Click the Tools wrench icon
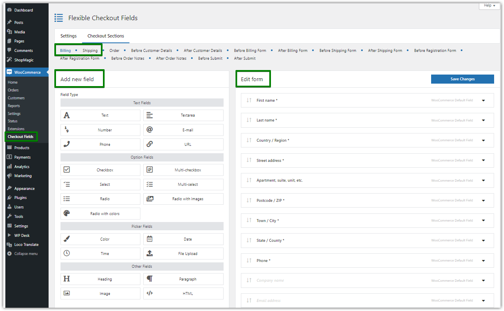The width and height of the screenshot is (504, 311). click(9, 216)
